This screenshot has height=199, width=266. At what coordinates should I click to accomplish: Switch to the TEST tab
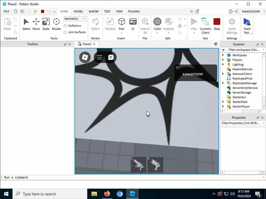pyautogui.click(x=107, y=11)
